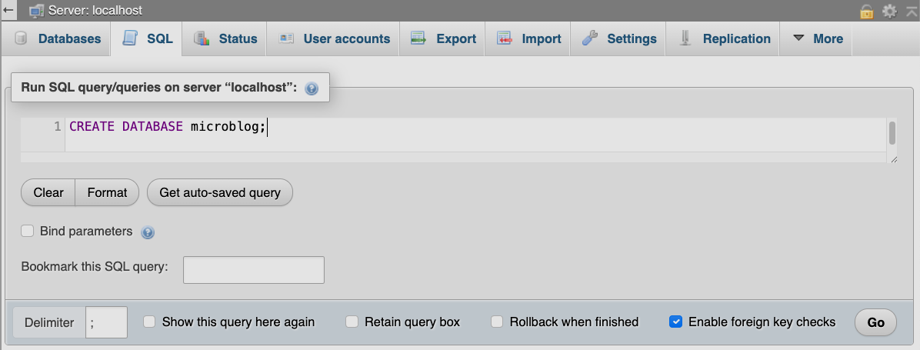
Task: Click the server icon beside localhost
Action: [x=36, y=11]
